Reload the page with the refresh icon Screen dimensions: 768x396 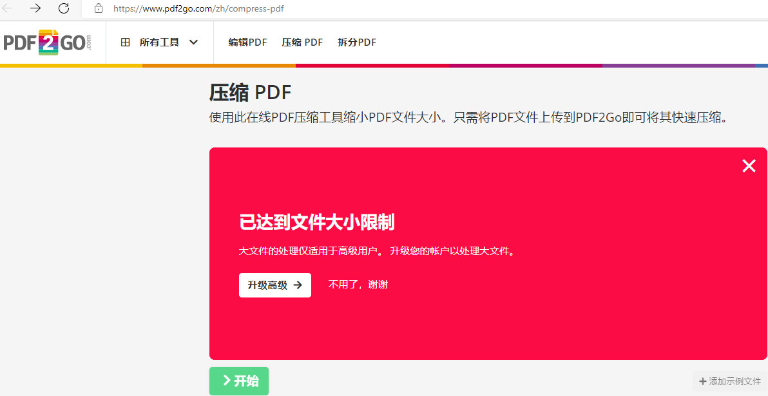point(64,8)
